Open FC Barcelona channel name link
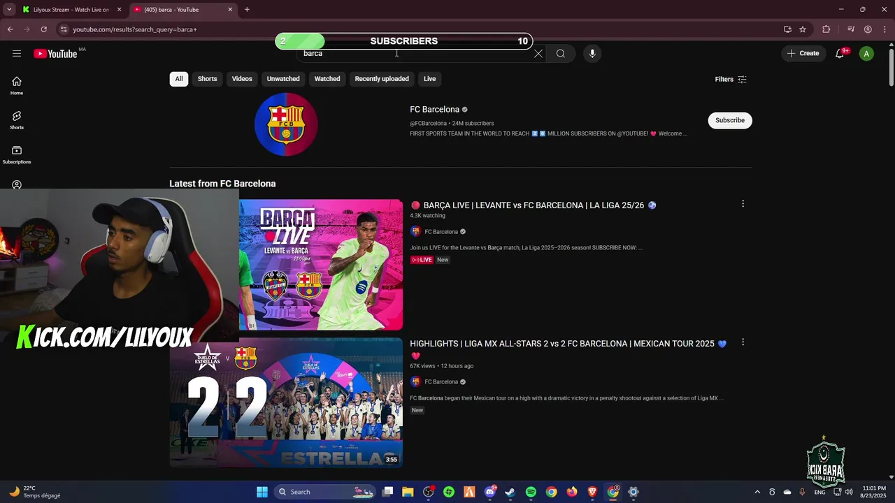This screenshot has height=503, width=895. 435,110
